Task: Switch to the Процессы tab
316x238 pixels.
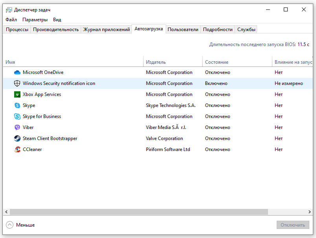Action: click(x=17, y=30)
